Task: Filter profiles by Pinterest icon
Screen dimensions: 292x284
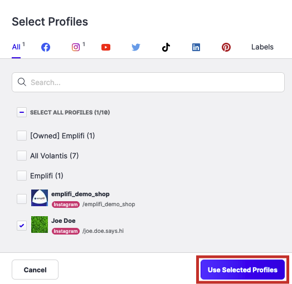Action: (x=226, y=47)
